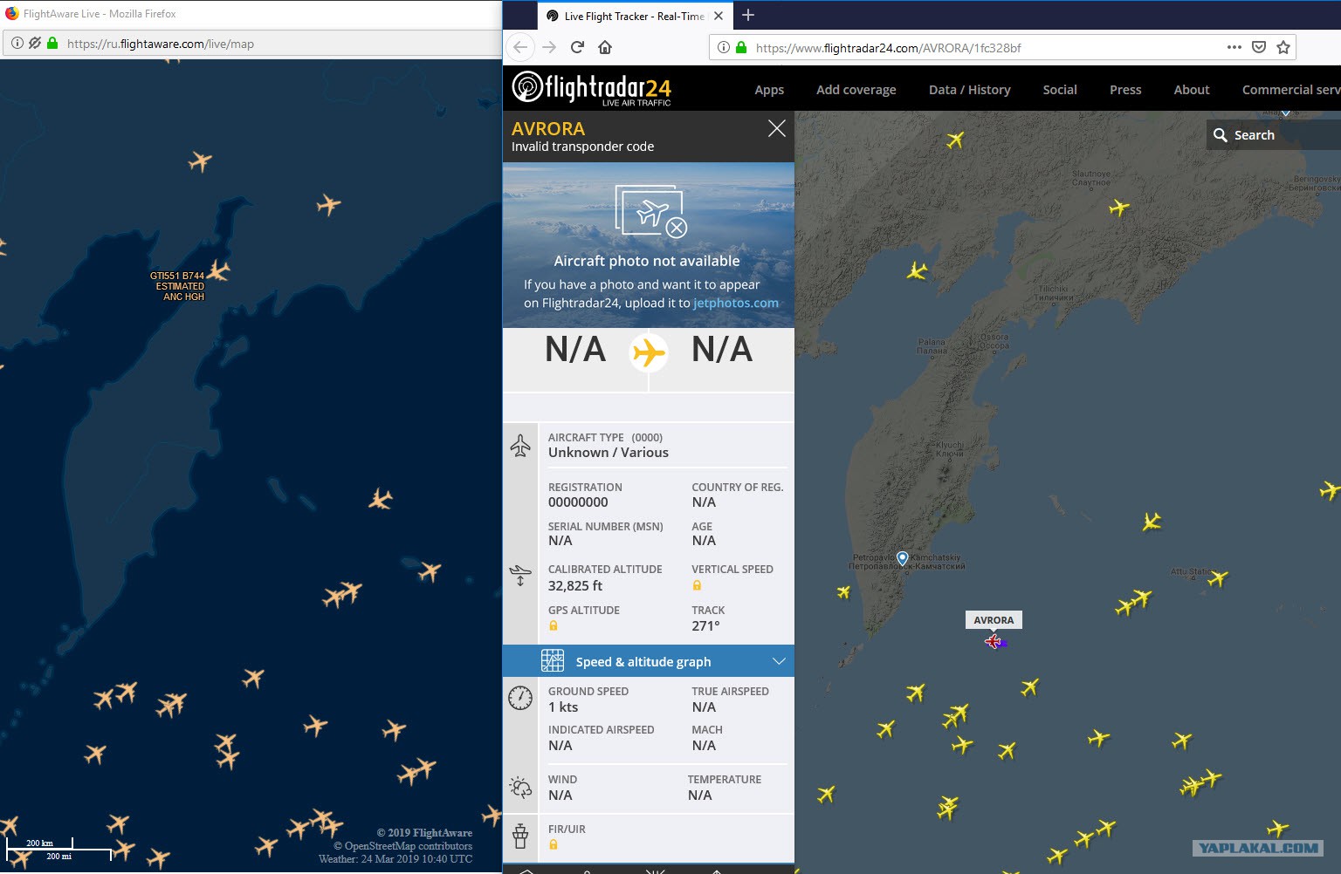1341x874 pixels.
Task: Click the tracking protection icon in FlightAware window
Action: (x=35, y=43)
